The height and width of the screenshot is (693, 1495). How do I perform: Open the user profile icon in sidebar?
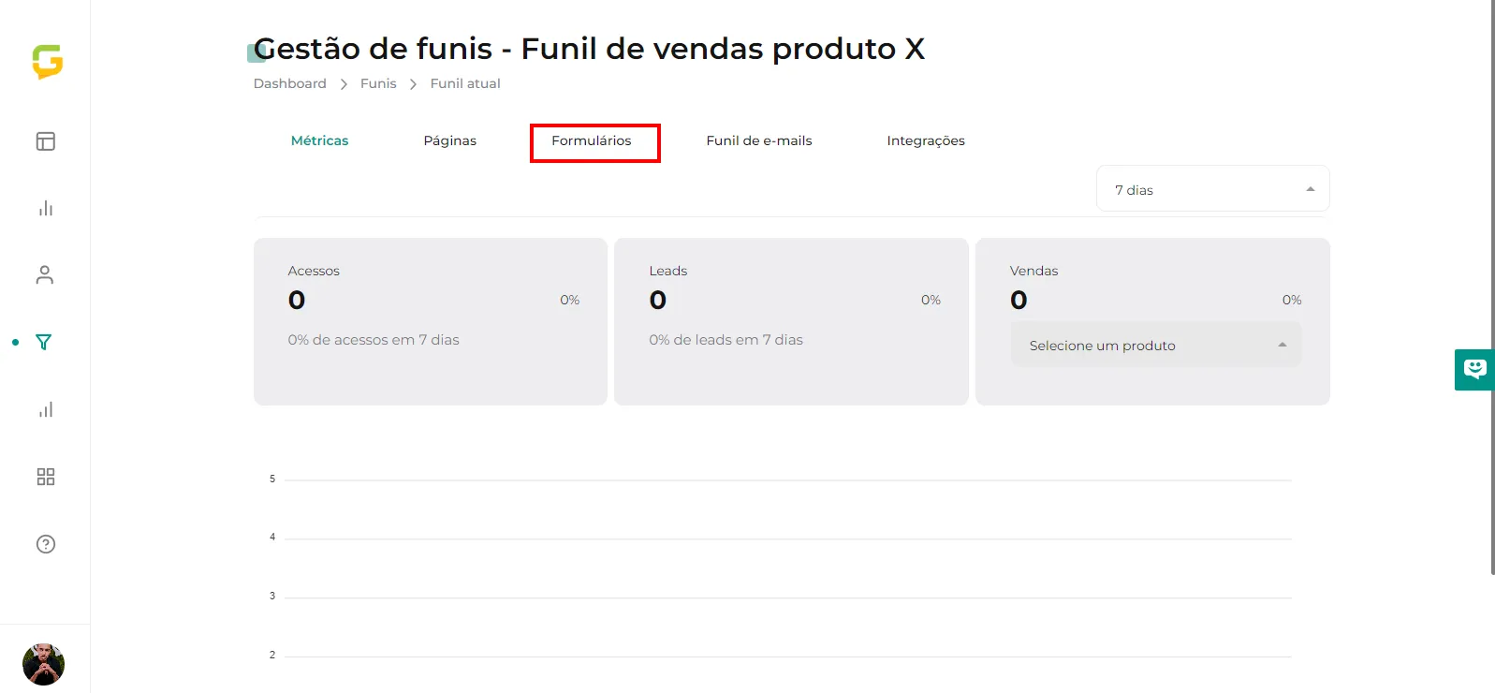coord(45,274)
